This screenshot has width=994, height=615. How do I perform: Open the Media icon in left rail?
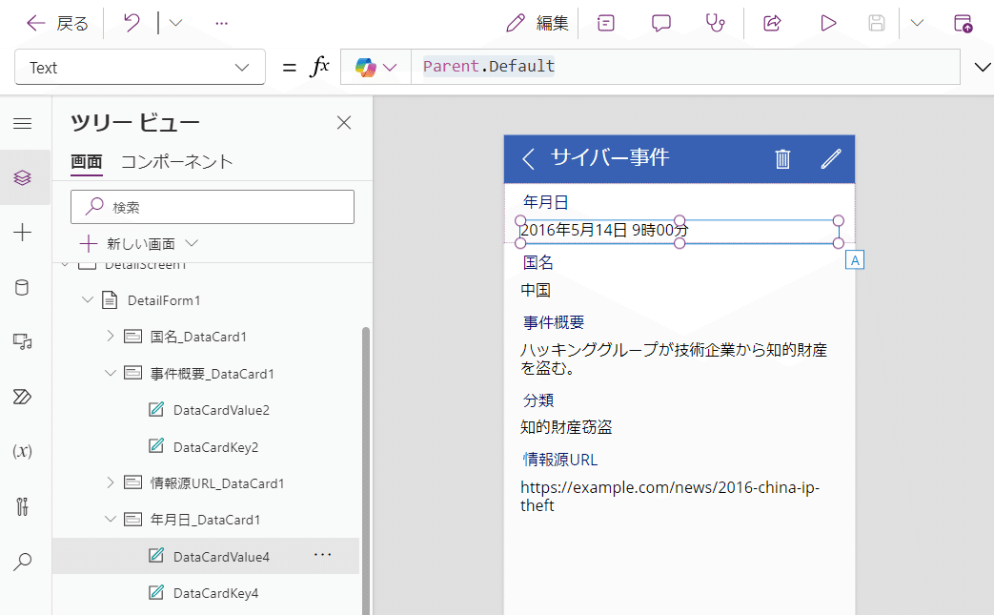click(x=23, y=342)
